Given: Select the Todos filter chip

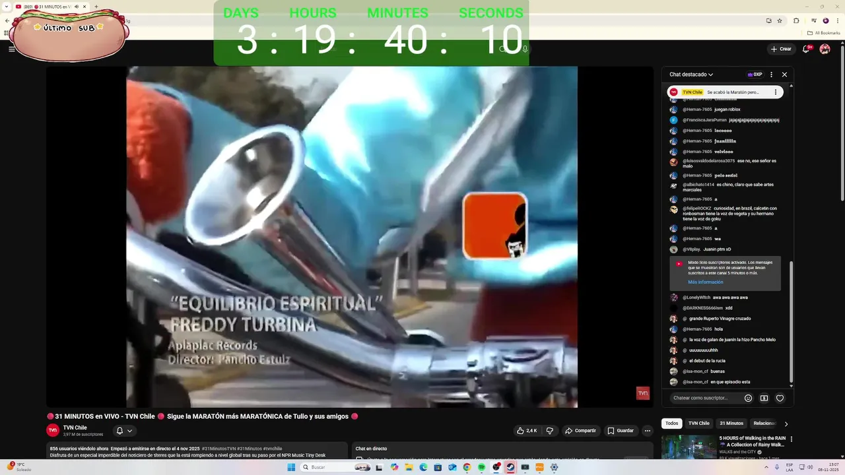Looking at the screenshot, I should click(x=671, y=424).
